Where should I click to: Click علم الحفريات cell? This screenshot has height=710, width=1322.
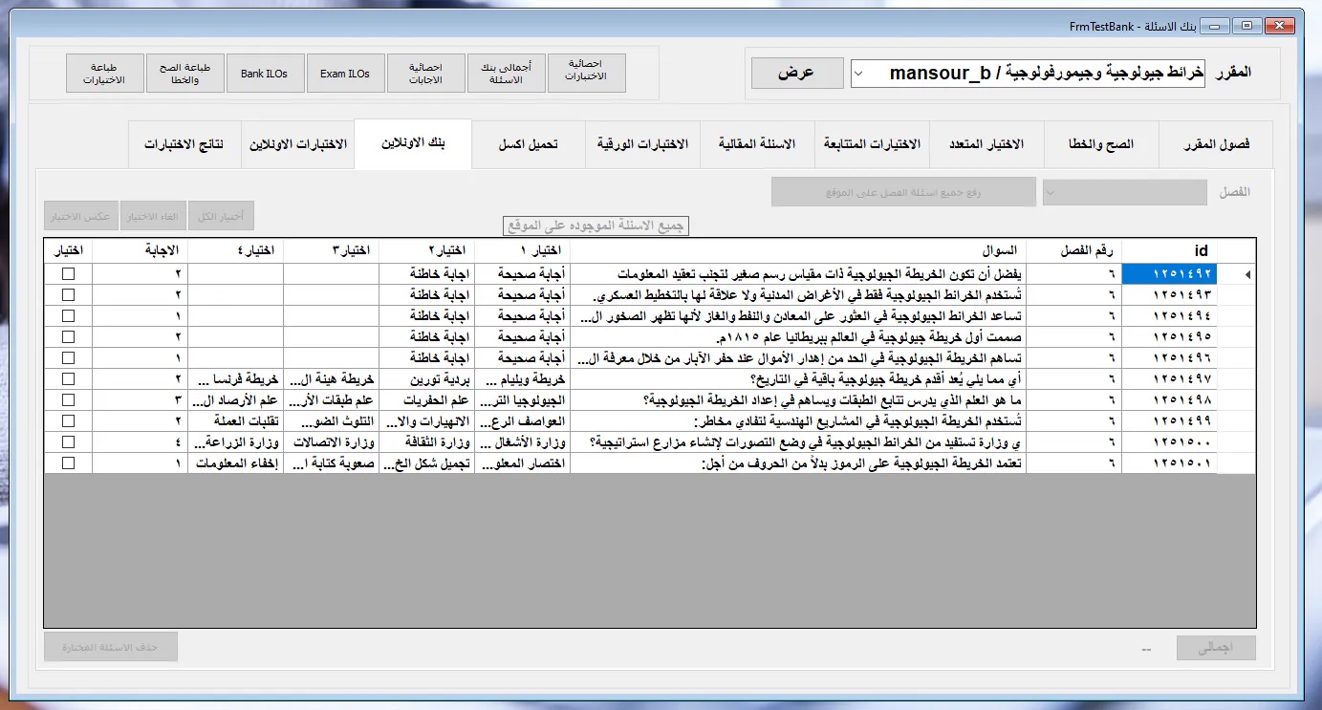coord(426,399)
